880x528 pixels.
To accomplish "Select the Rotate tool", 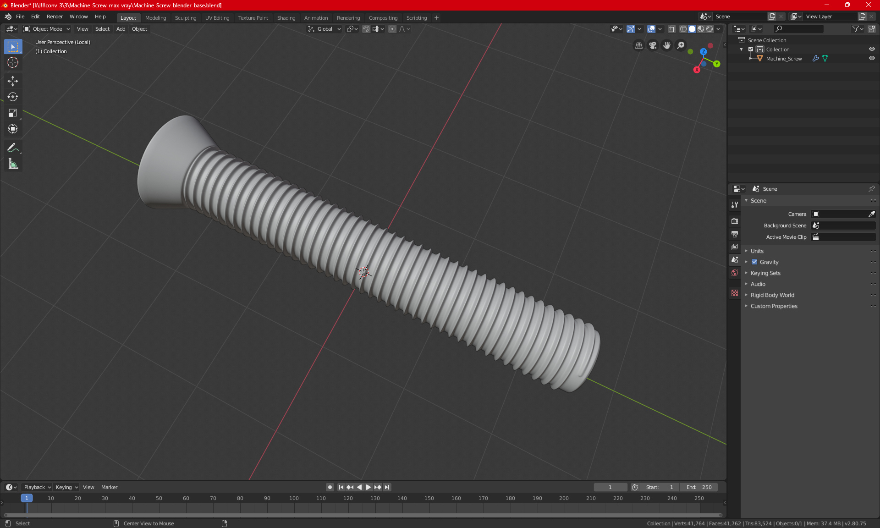I will (x=13, y=97).
